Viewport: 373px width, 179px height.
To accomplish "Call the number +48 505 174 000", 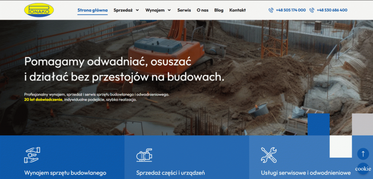I will click(291, 10).
